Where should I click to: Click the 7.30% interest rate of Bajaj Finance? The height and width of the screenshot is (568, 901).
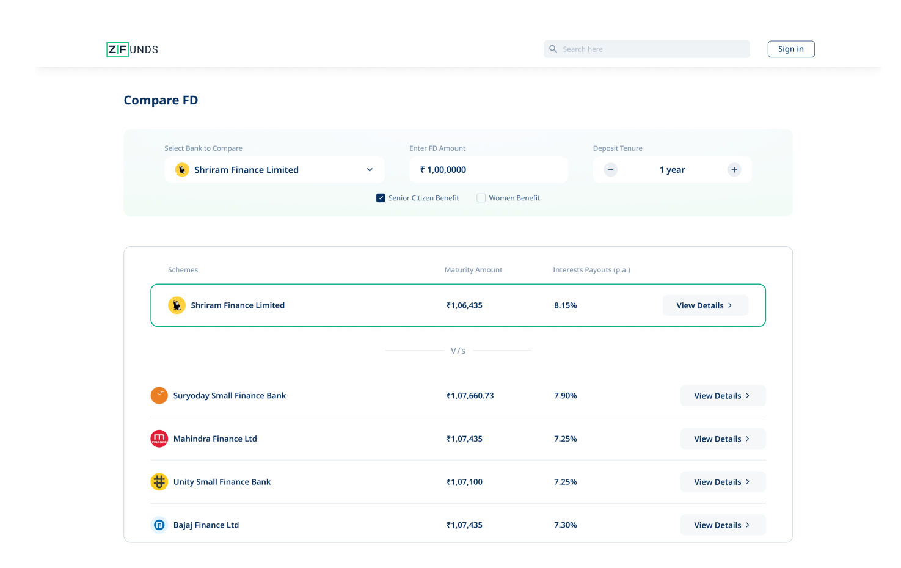566,525
